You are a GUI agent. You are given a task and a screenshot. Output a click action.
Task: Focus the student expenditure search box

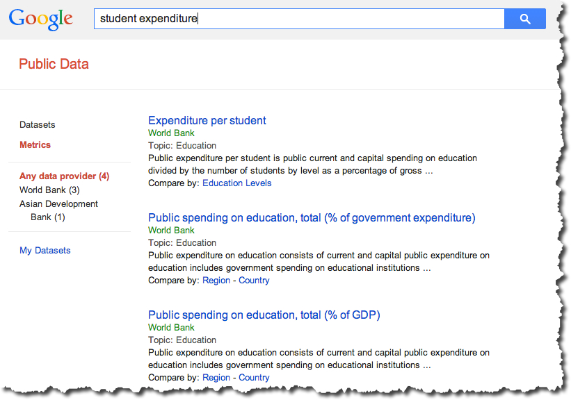299,19
